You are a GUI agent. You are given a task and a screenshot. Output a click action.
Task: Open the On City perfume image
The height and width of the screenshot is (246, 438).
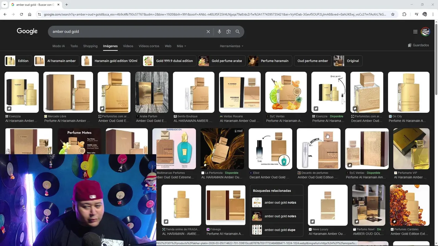tap(409, 92)
